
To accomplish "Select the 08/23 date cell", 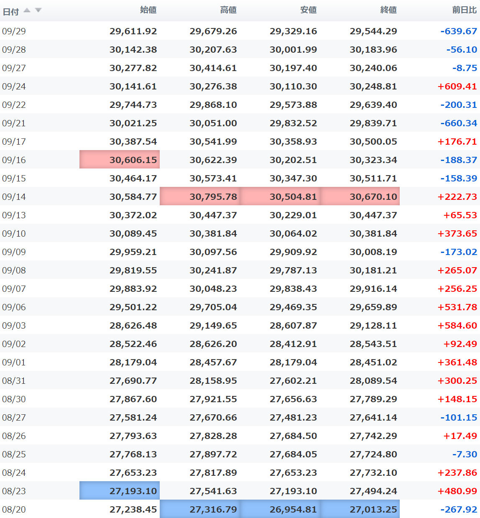I will pos(14,491).
